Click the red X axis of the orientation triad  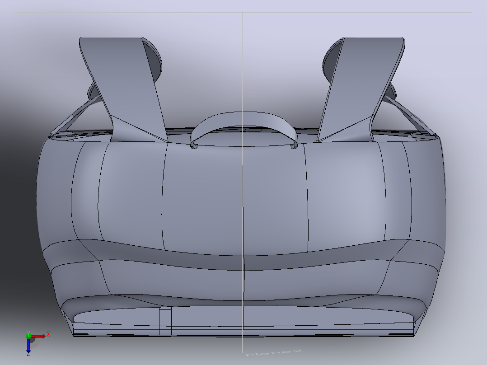pyautogui.click(x=39, y=336)
